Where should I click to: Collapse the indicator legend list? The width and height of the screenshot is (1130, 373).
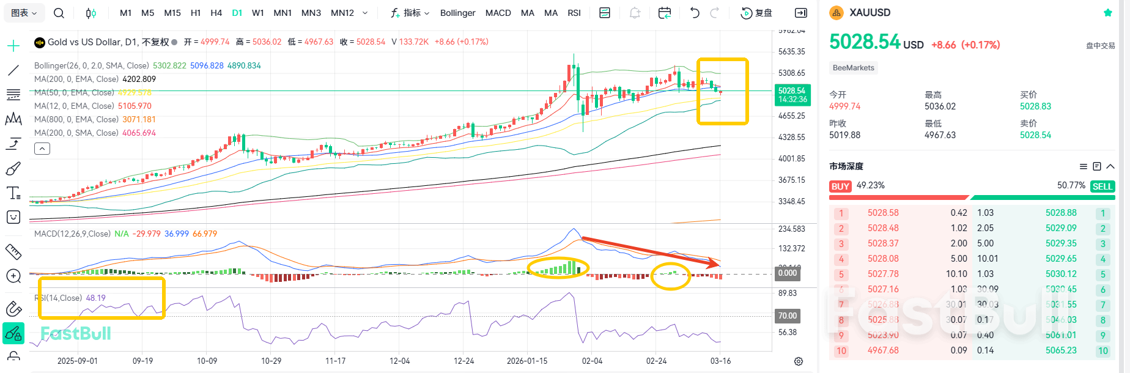(42, 149)
